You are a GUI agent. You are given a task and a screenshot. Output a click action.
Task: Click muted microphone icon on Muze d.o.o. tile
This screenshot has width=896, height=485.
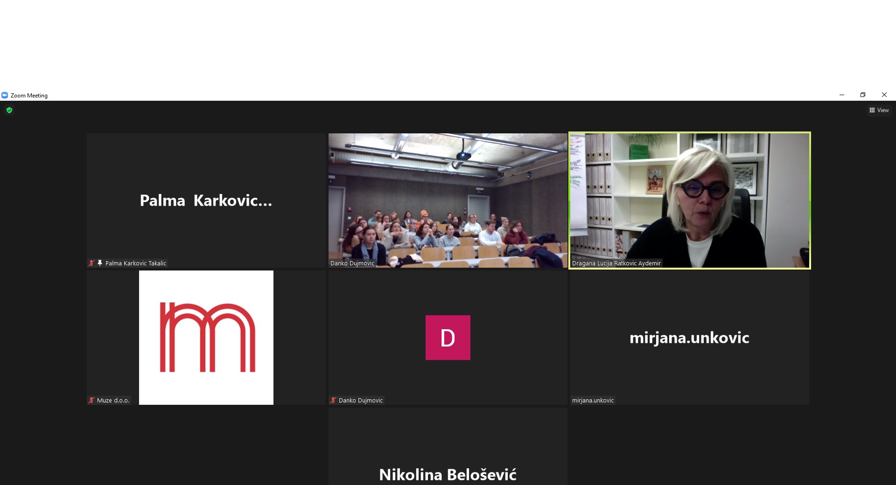(91, 401)
